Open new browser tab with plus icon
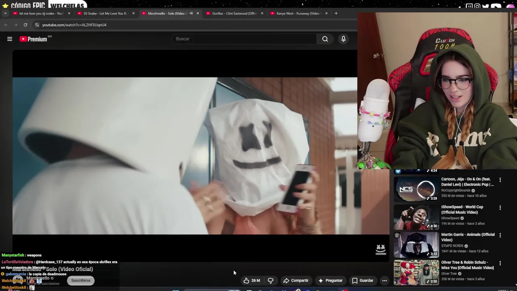The width and height of the screenshot is (517, 291). pos(336,13)
